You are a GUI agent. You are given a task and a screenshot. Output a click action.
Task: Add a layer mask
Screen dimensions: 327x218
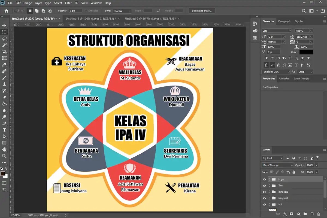coord(291,214)
